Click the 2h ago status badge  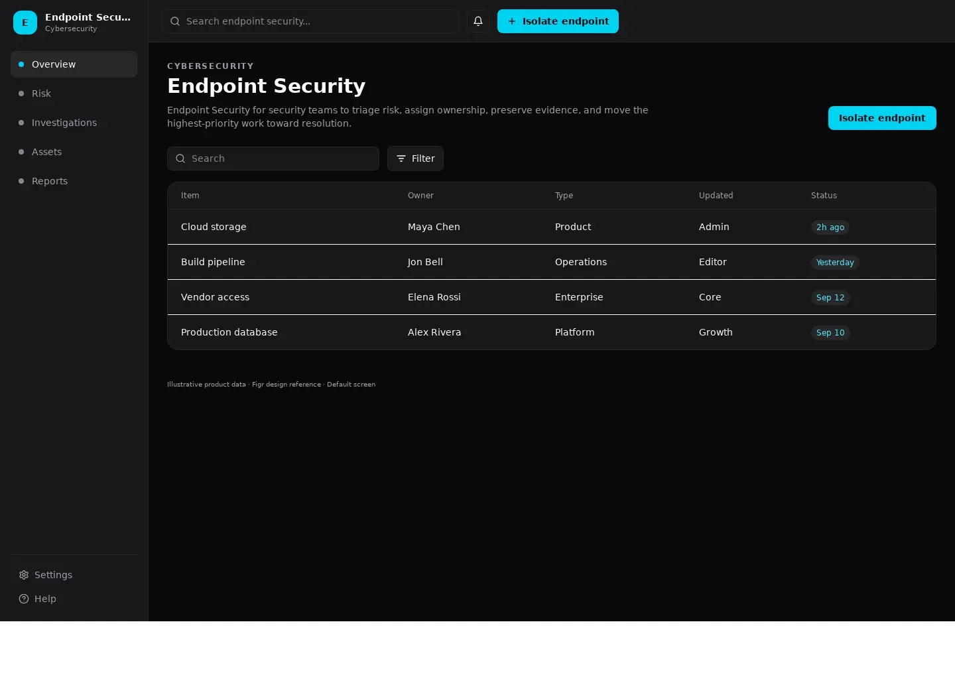[830, 227]
